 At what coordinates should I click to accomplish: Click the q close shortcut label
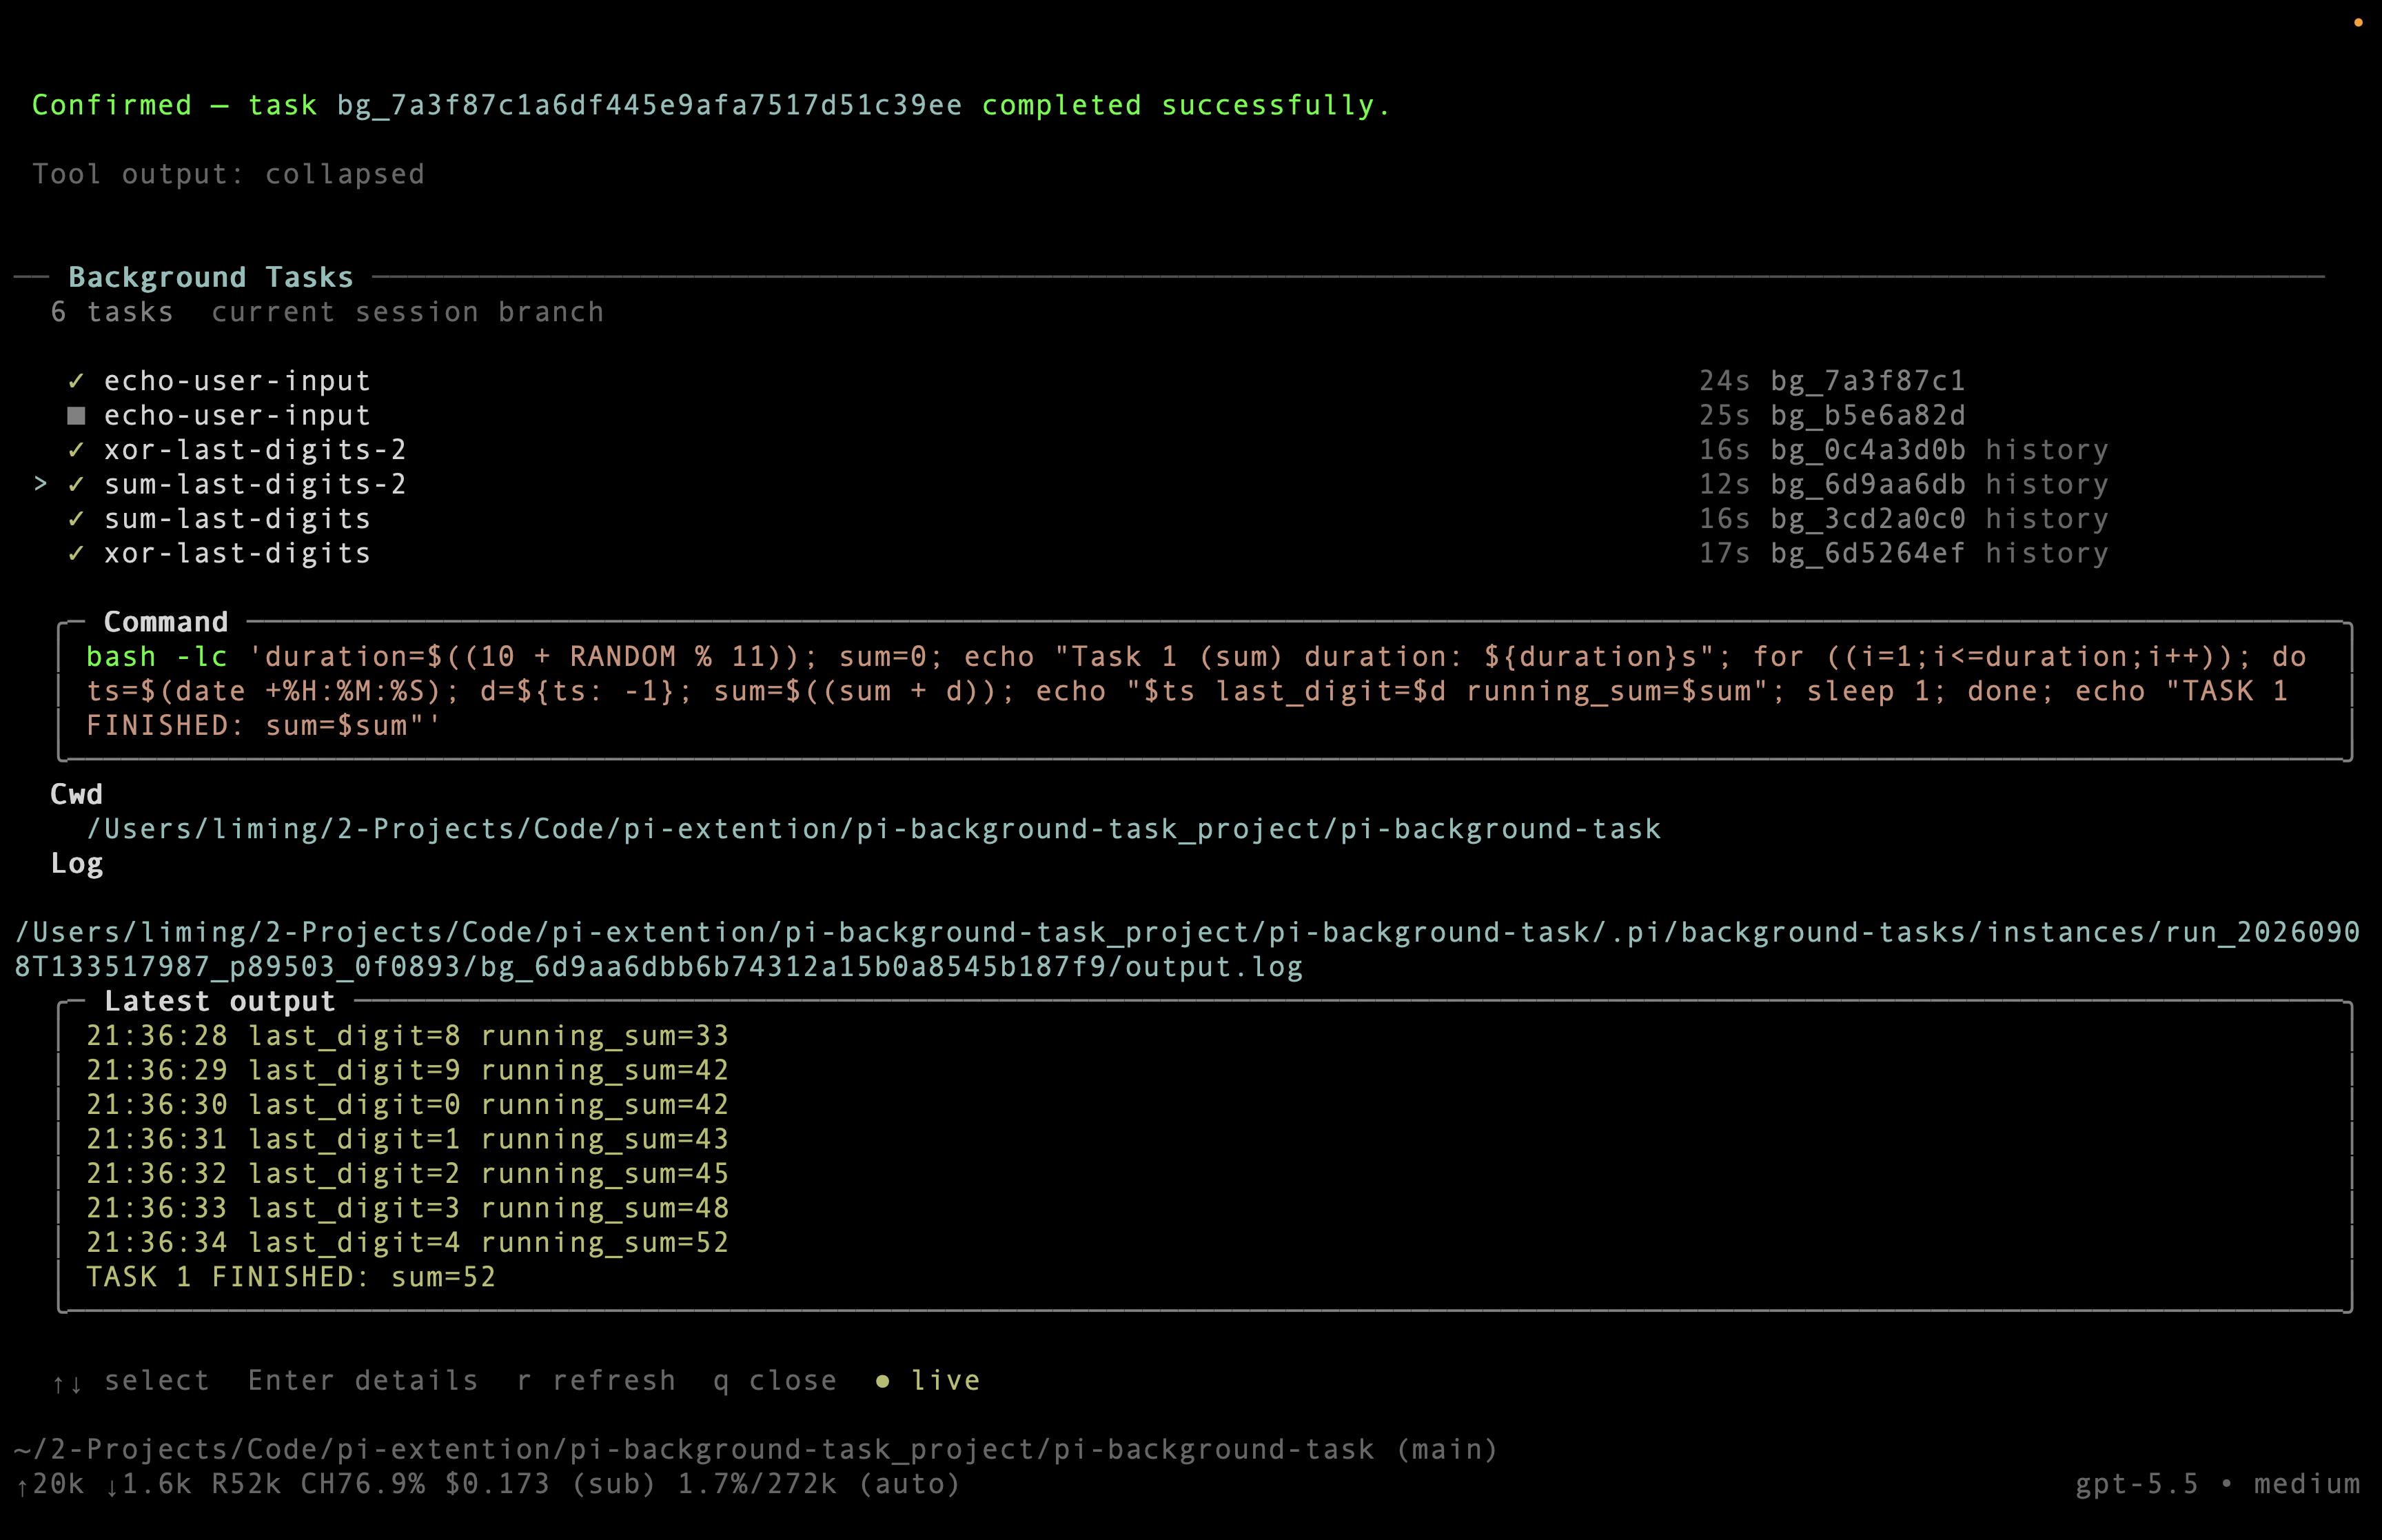[x=775, y=1380]
